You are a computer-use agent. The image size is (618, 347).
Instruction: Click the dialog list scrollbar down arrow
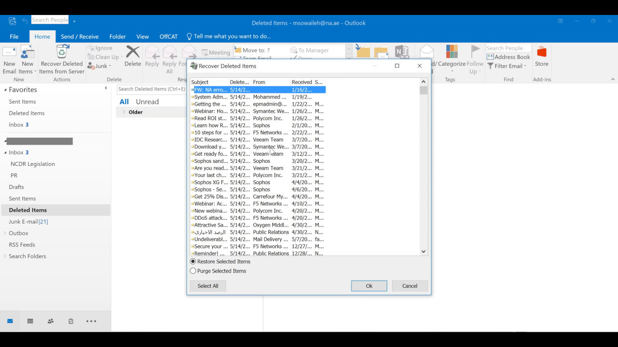tap(423, 251)
